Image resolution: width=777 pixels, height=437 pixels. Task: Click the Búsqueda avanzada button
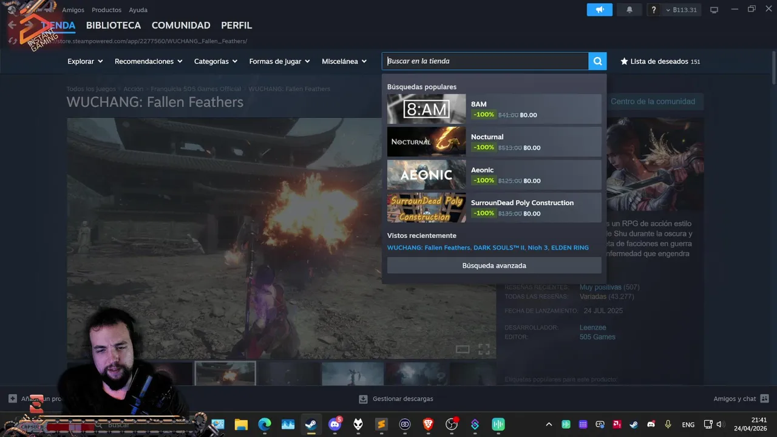click(494, 265)
